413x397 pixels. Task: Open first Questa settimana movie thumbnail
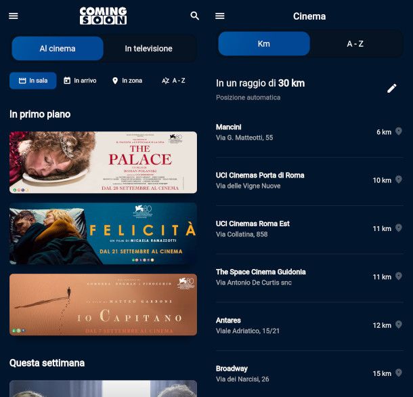(103, 389)
